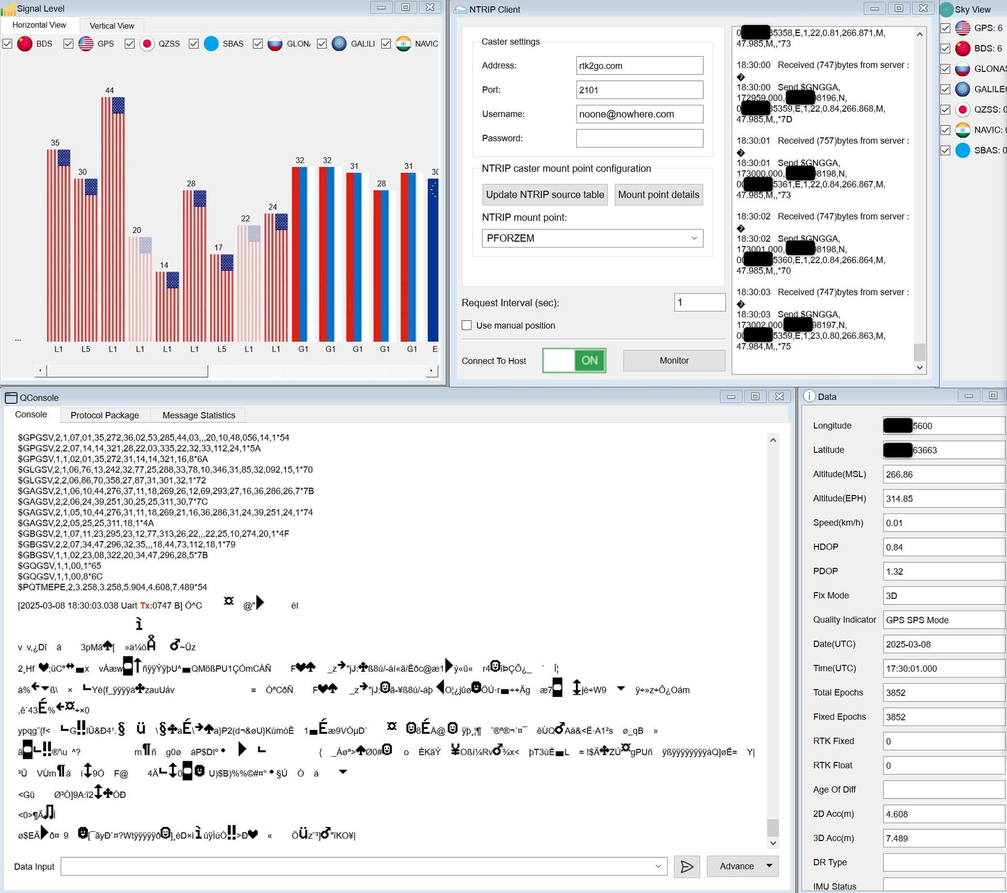The image size is (1007, 893).
Task: Click Update NTRIP source table button
Action: click(x=544, y=195)
